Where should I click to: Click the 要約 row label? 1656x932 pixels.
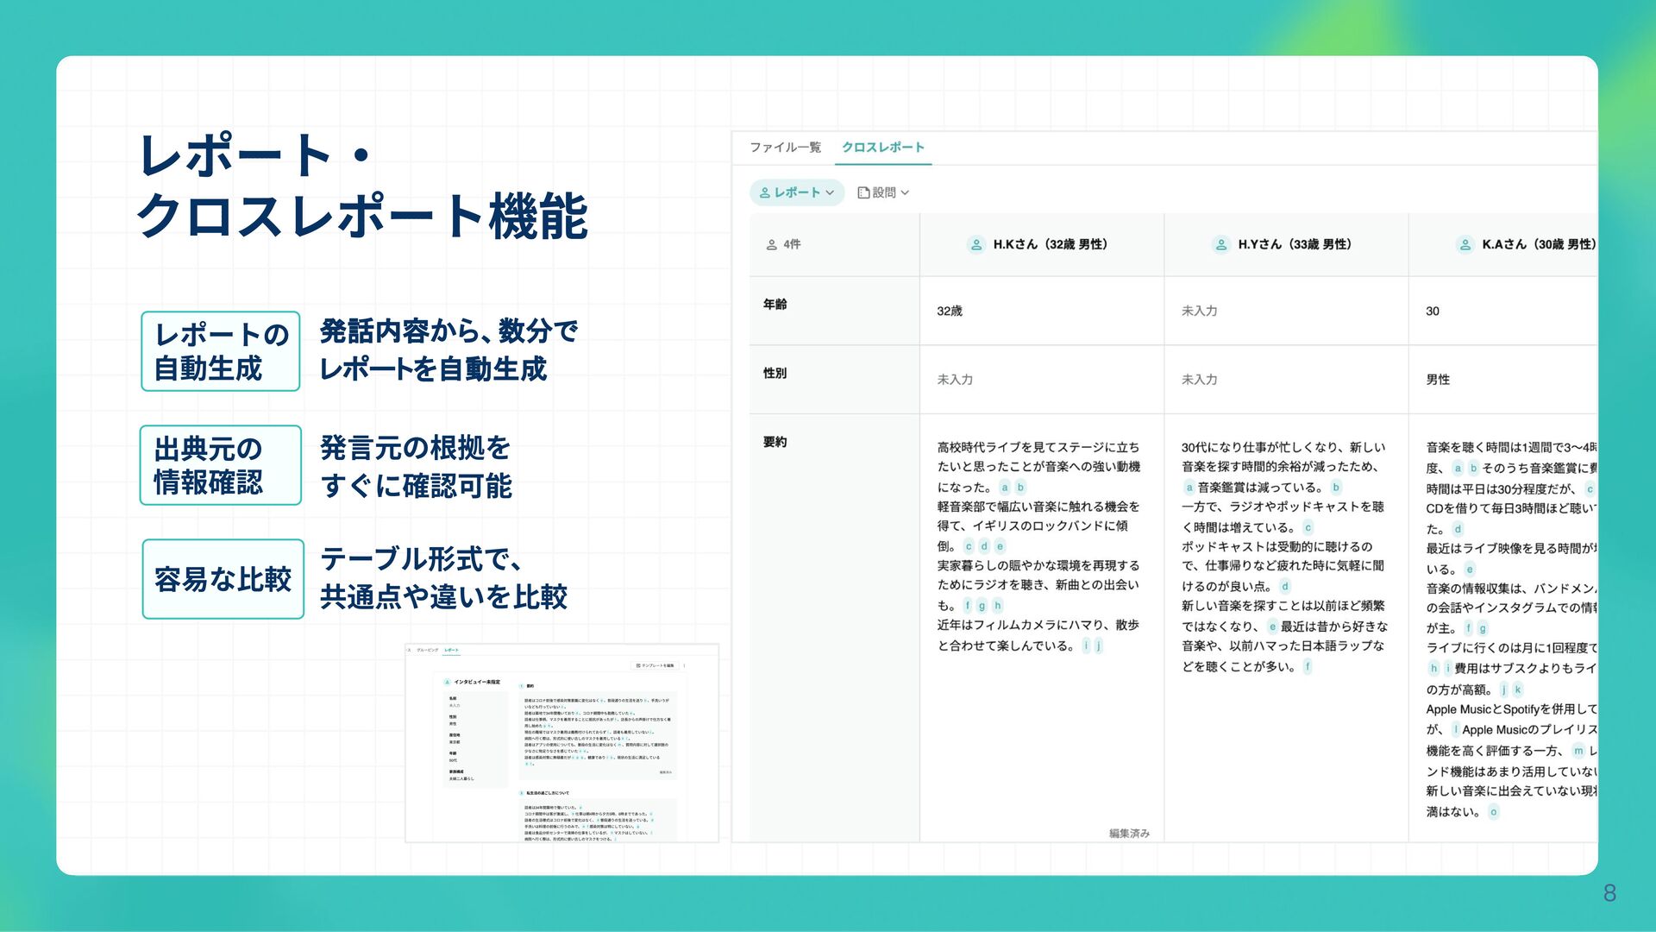(775, 442)
